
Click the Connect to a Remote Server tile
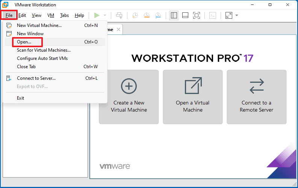256,97
